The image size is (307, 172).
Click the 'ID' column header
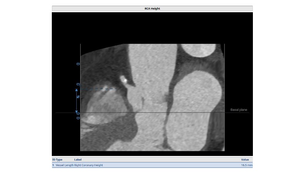[x=53, y=159]
